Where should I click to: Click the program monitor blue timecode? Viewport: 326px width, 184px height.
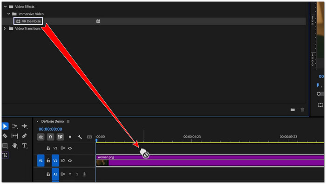[321, 76]
